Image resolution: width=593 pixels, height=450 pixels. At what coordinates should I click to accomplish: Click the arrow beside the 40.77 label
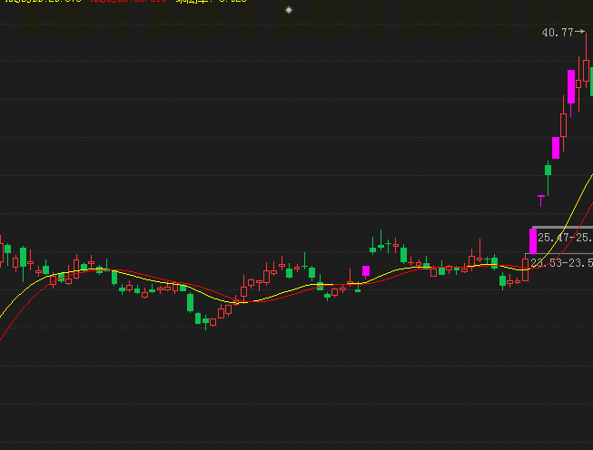[581, 32]
